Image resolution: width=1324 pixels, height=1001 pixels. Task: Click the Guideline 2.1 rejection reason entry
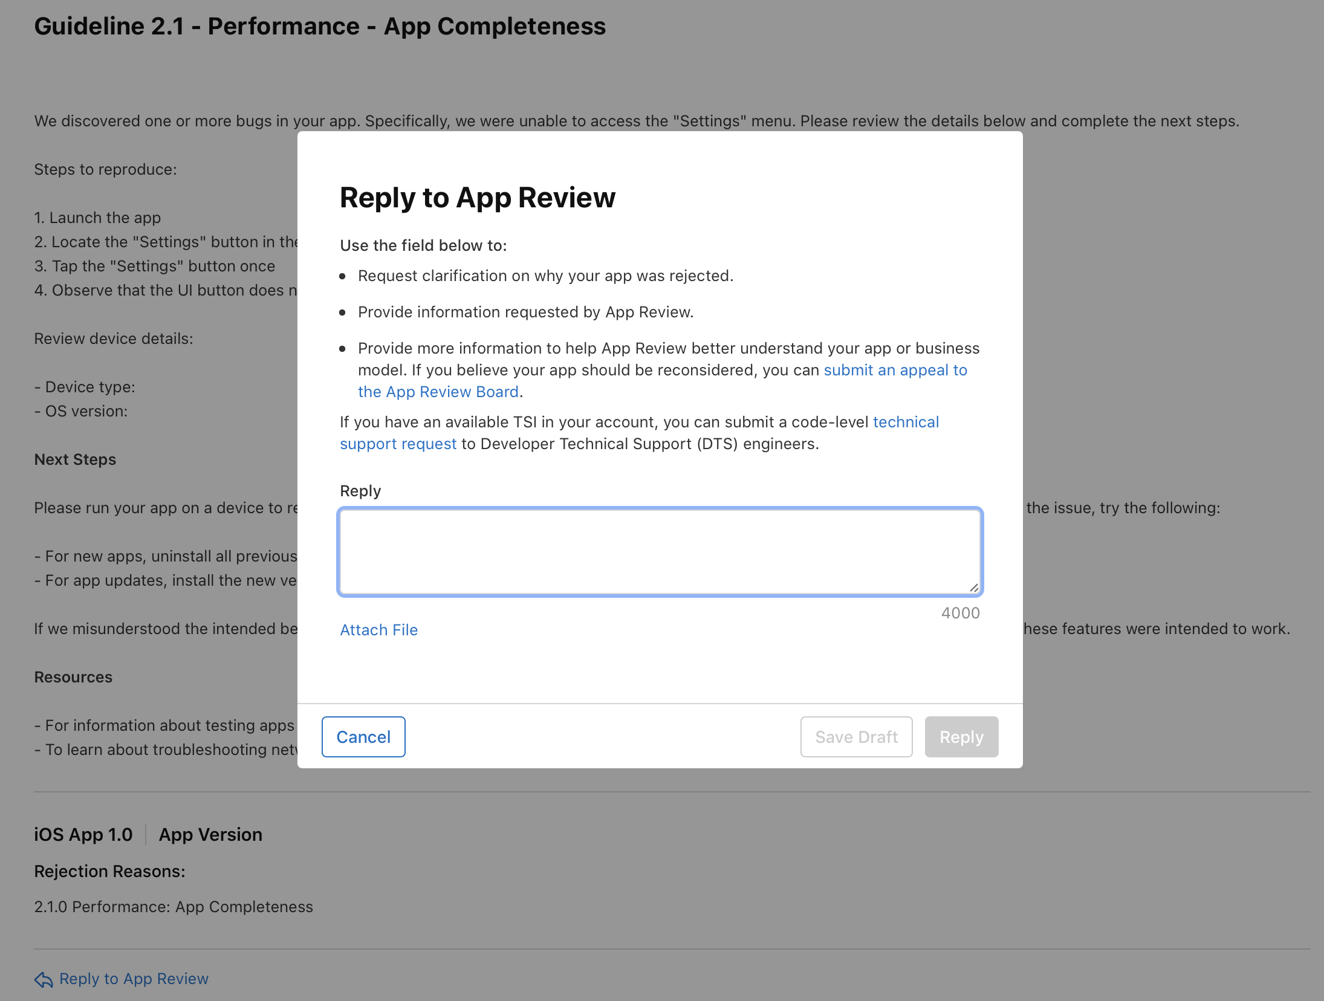[x=174, y=906]
